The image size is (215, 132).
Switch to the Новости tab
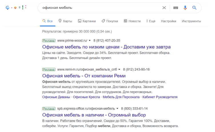point(132,21)
